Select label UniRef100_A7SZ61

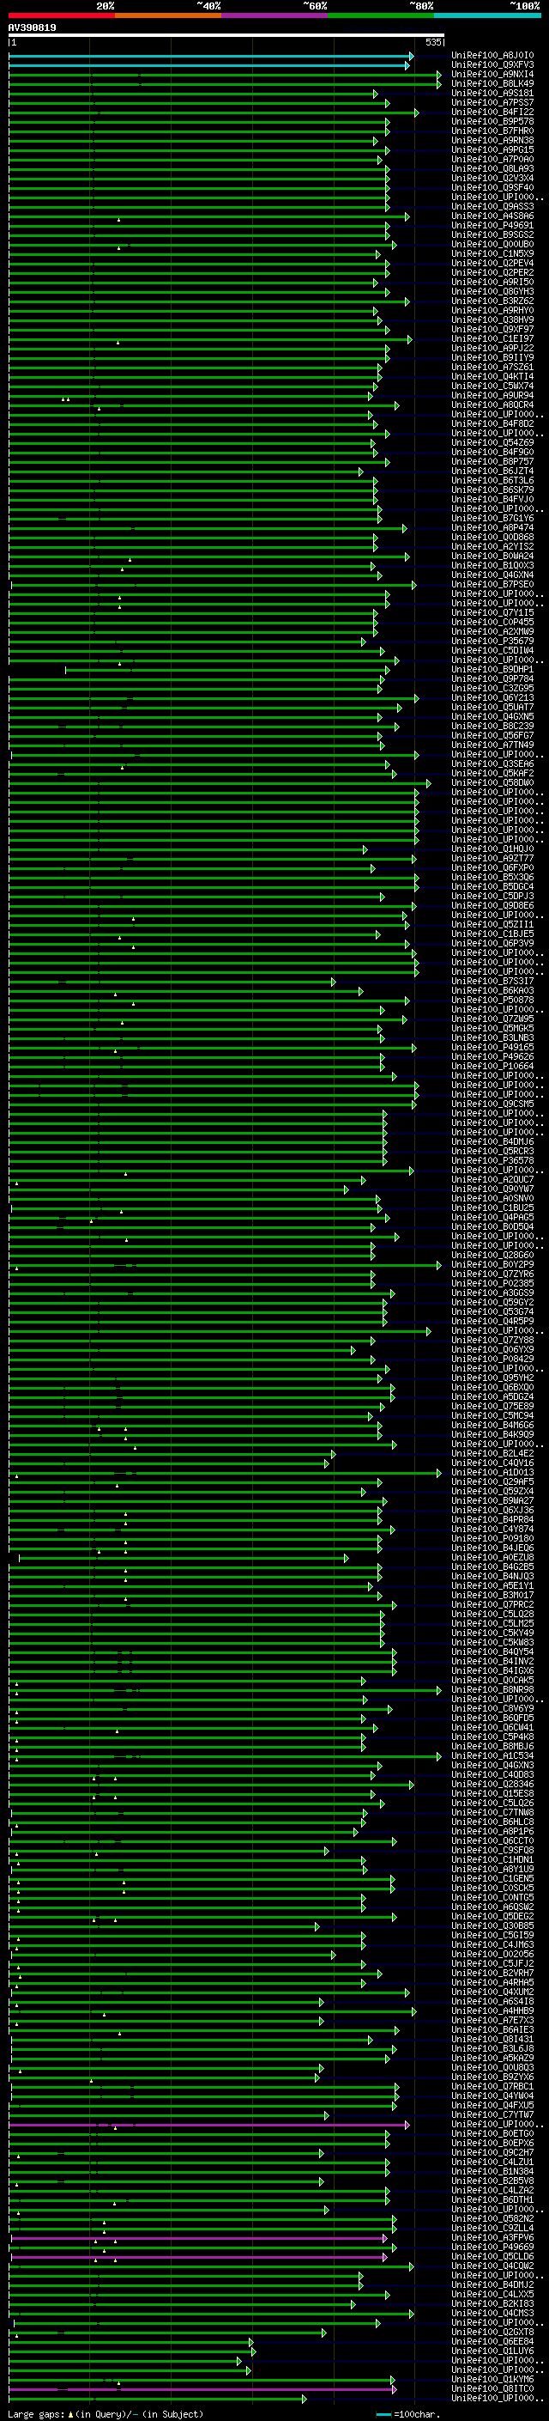pos(492,368)
